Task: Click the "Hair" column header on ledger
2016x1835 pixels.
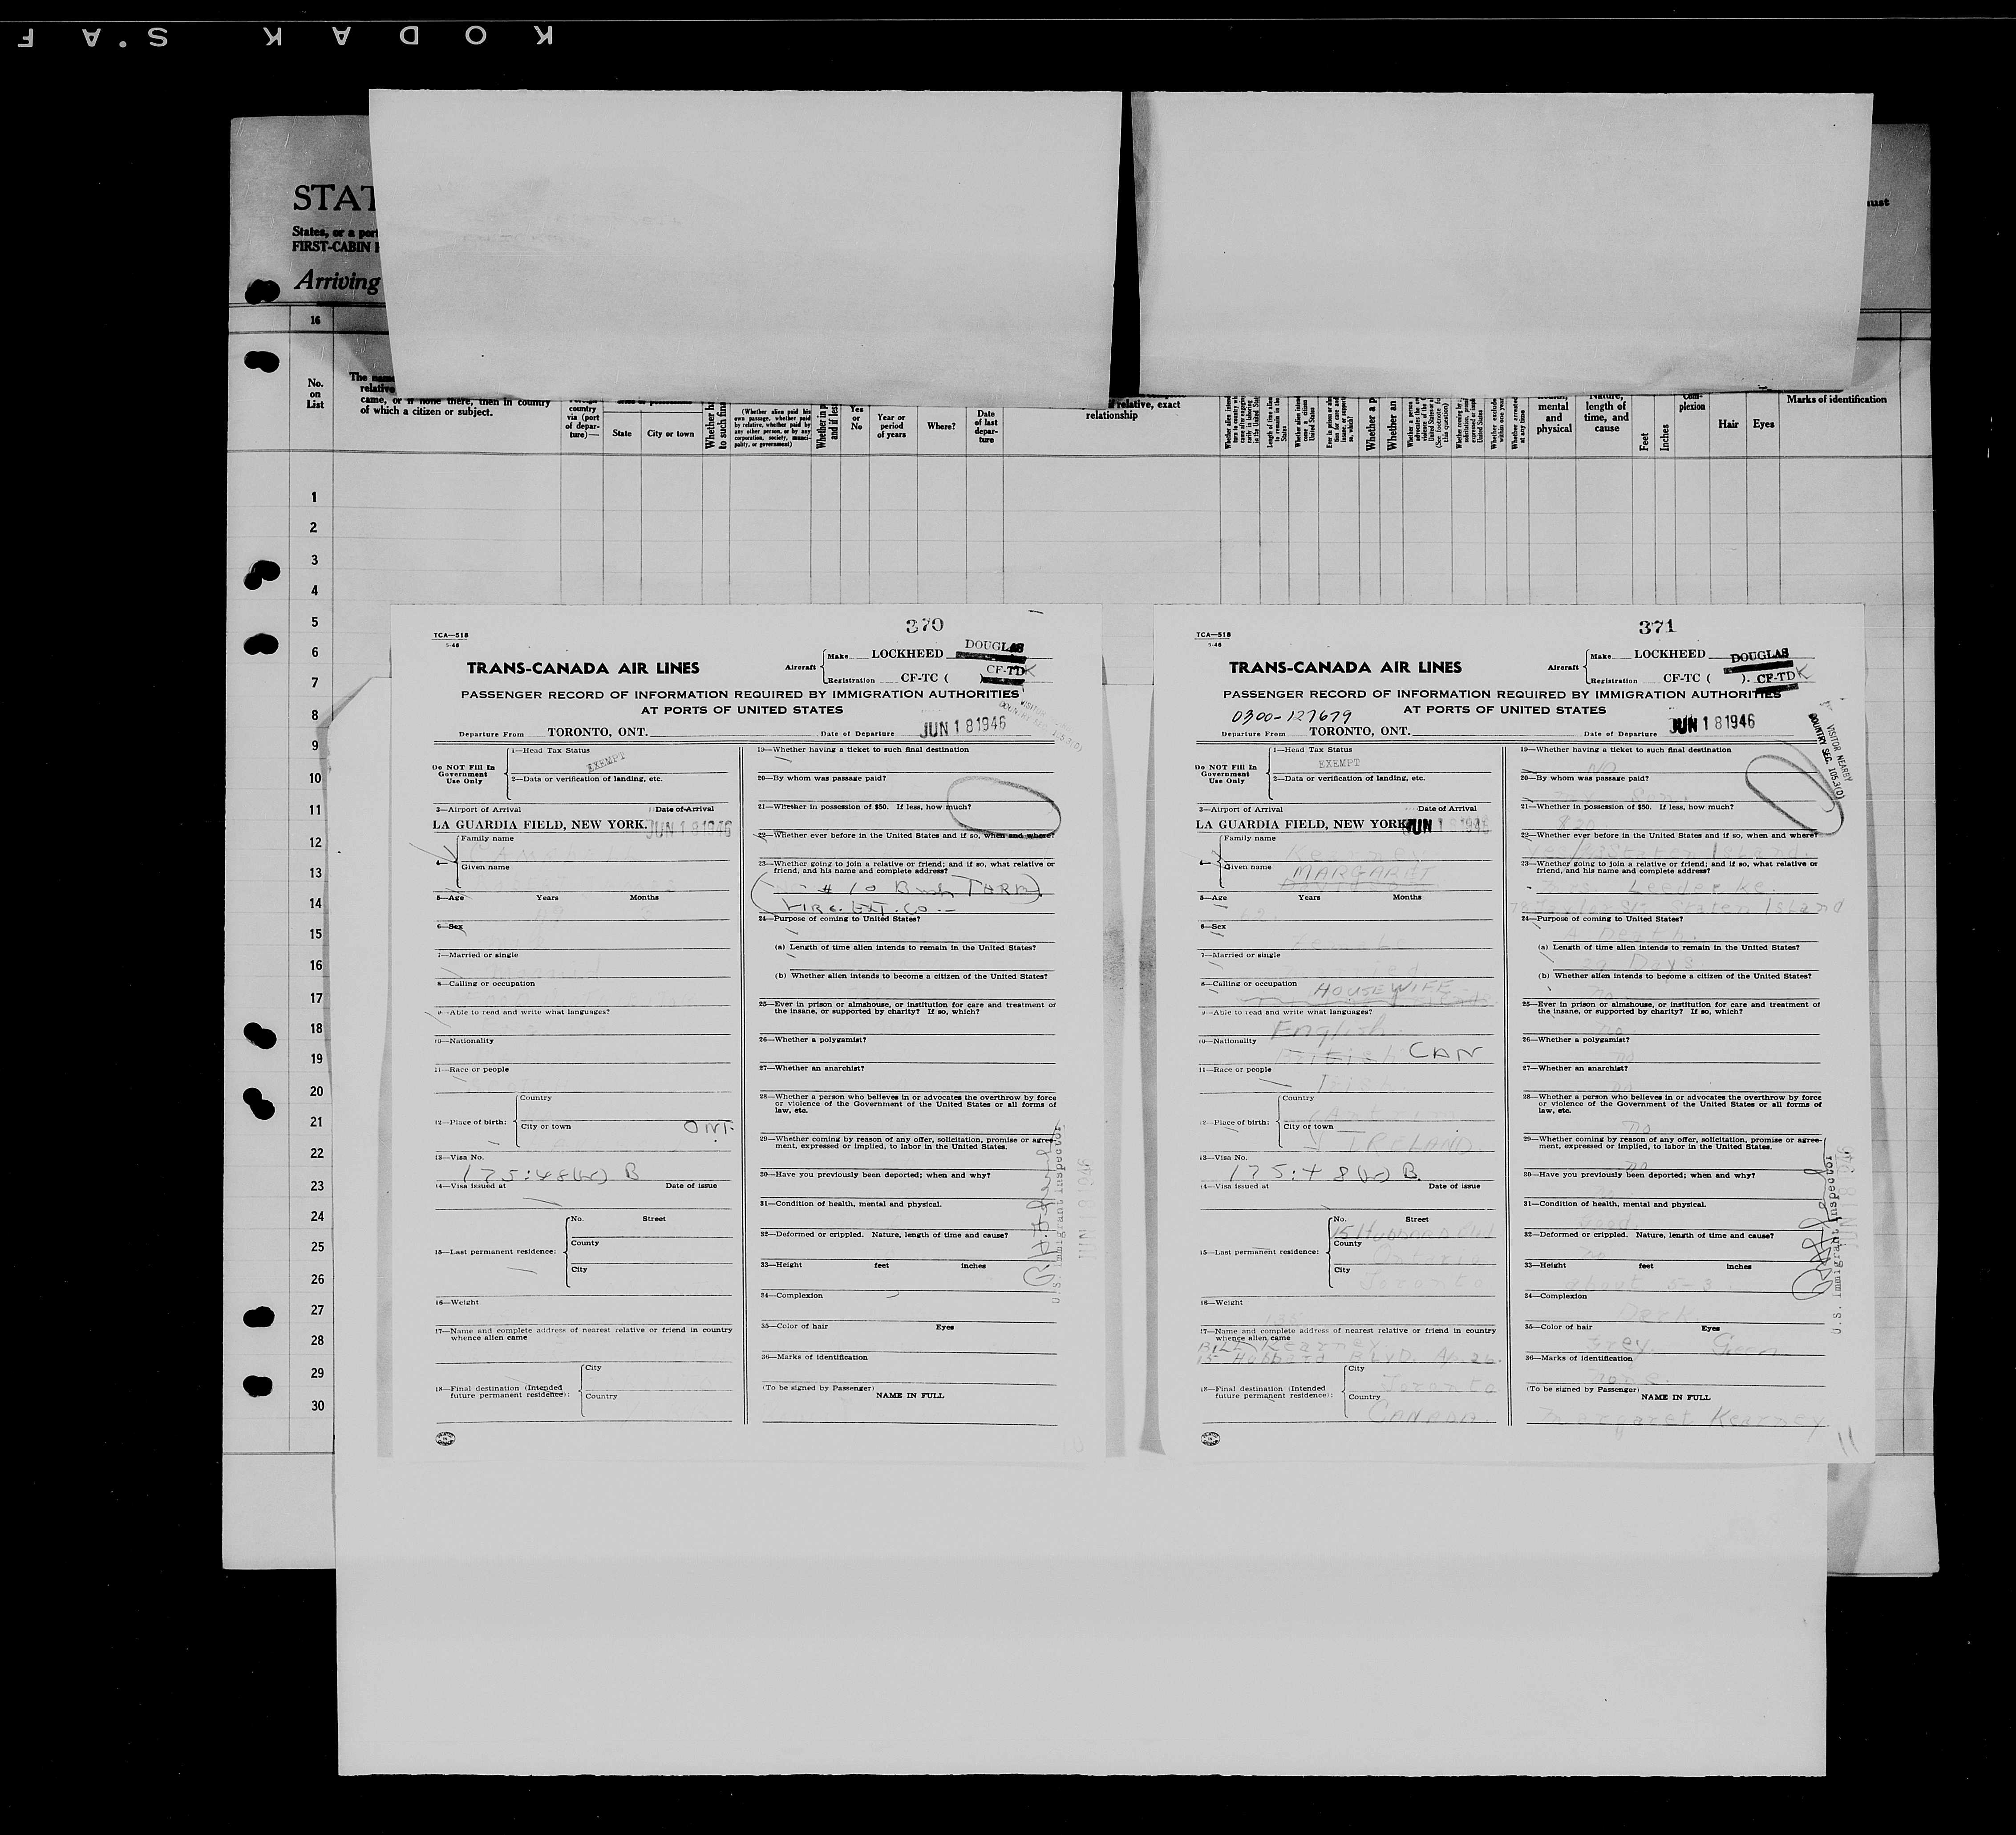Action: click(1728, 424)
